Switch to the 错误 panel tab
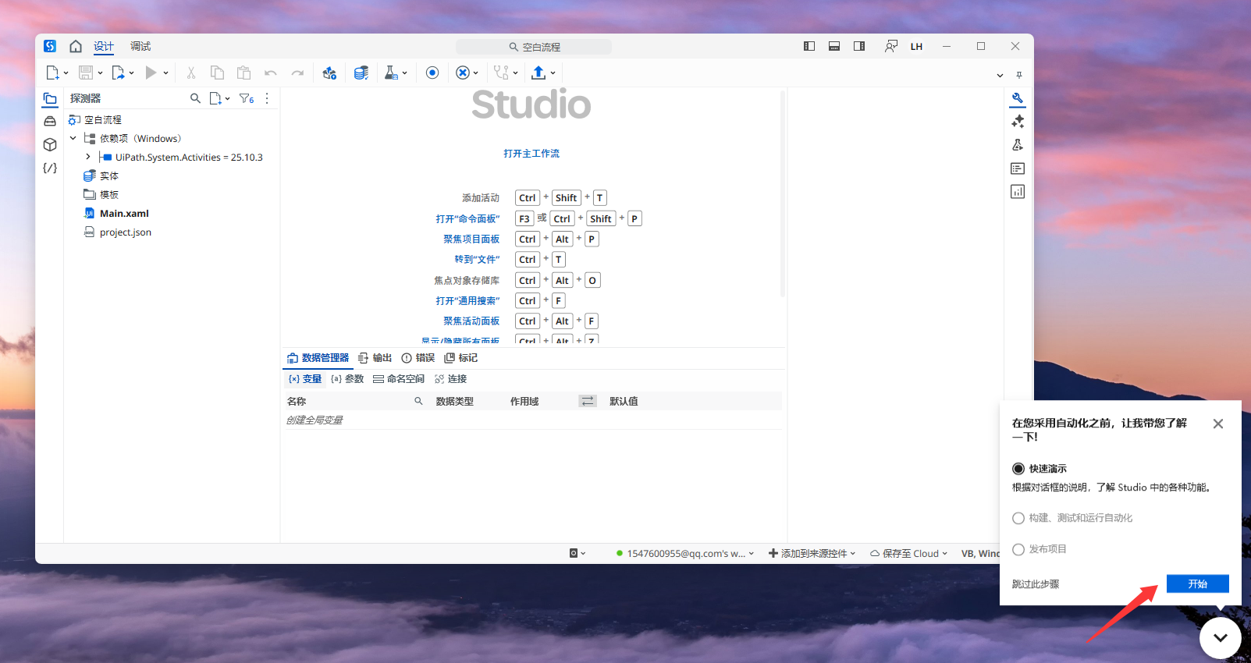Viewport: 1251px width, 663px height. point(418,358)
